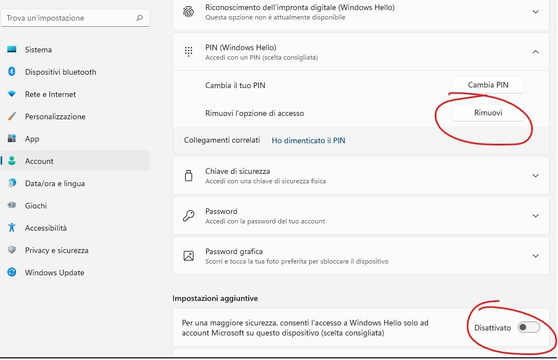Expand Chiave di sicurezza chevron
Screen dimensions: 558x360
tap(535, 176)
